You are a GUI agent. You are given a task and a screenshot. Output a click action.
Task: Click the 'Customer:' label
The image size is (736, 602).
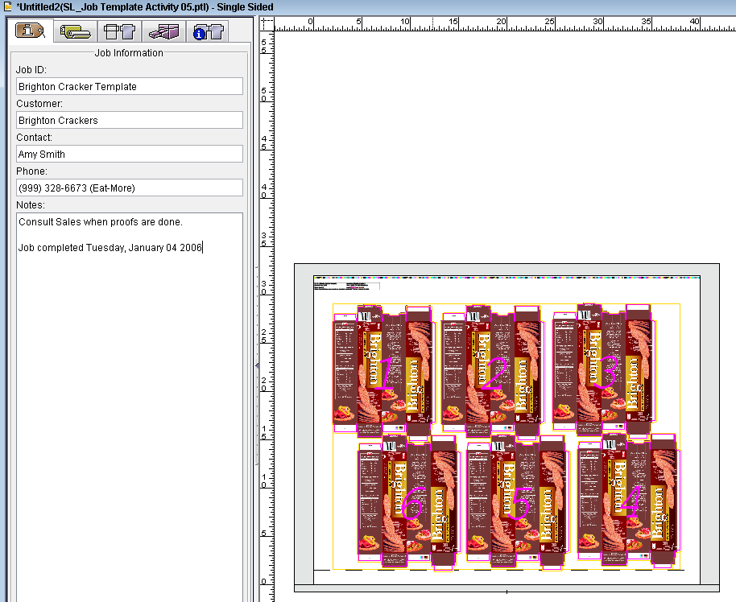pos(39,104)
